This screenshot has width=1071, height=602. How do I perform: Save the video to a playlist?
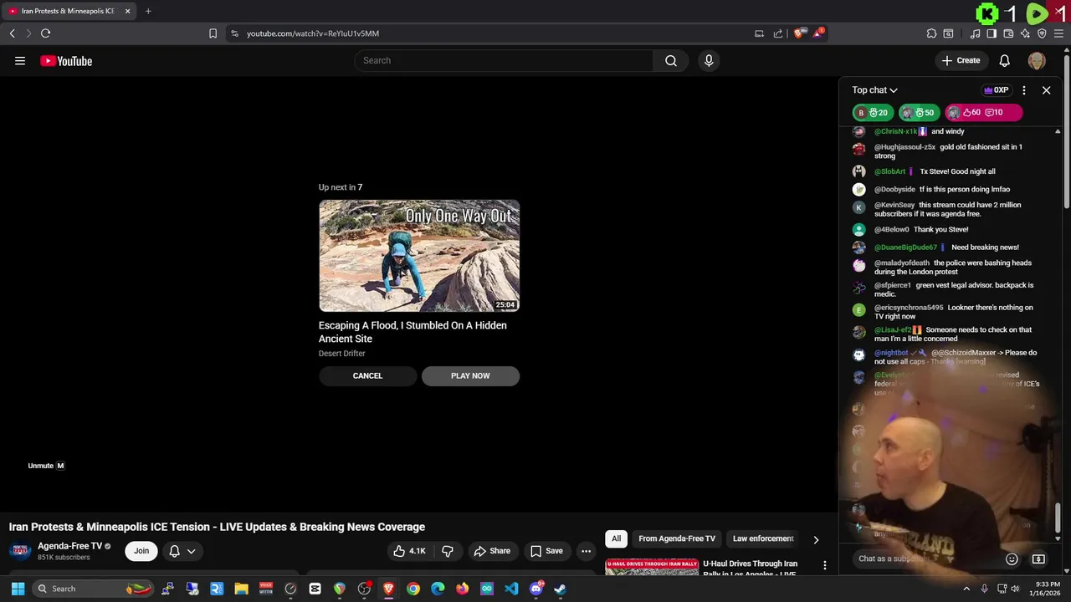pos(546,551)
